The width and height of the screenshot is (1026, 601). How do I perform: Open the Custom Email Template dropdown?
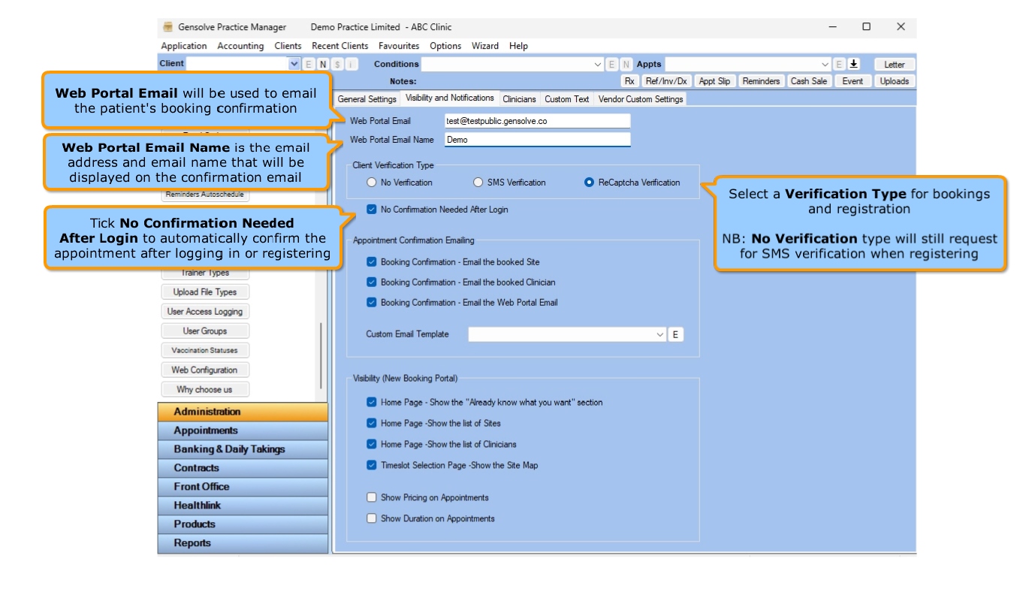pyautogui.click(x=660, y=334)
